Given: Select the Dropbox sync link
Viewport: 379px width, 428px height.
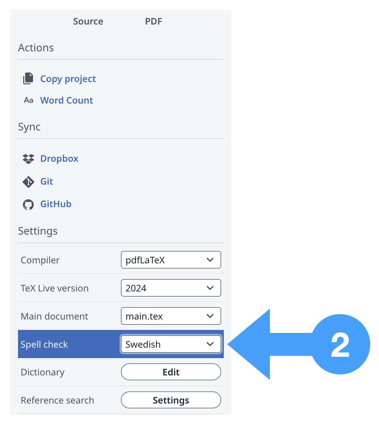Looking at the screenshot, I should click(59, 159).
